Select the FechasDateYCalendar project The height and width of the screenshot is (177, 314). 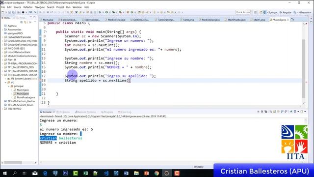point(19,37)
